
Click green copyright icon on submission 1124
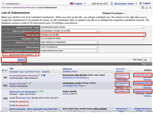pos(43,91)
